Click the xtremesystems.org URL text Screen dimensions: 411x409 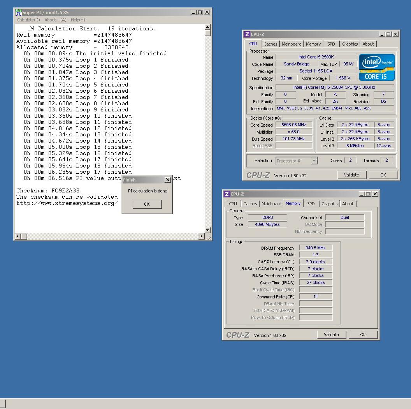(67, 203)
